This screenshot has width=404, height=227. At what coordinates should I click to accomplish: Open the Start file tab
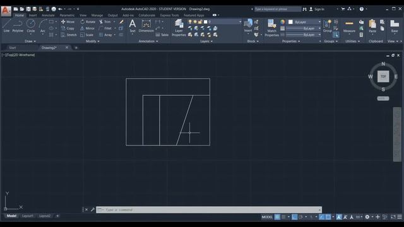[13, 48]
